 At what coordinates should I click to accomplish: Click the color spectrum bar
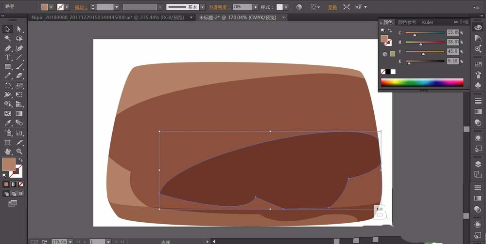pos(422,82)
